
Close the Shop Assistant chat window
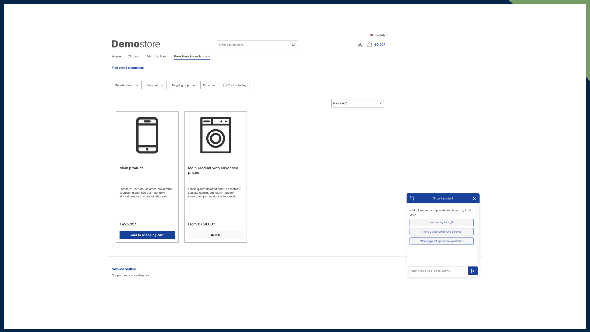click(474, 198)
